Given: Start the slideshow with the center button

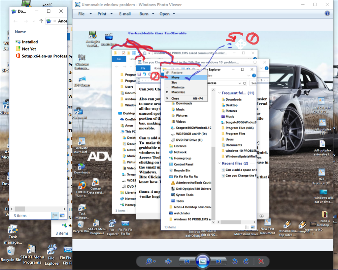Looking at the screenshot, I should click(x=202, y=261).
